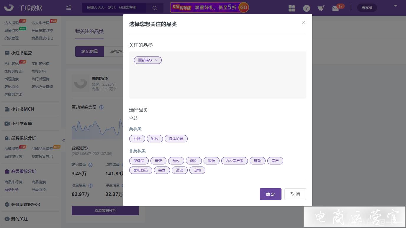Select the 运动 category tag
This screenshot has width=406, height=228.
[x=179, y=170]
